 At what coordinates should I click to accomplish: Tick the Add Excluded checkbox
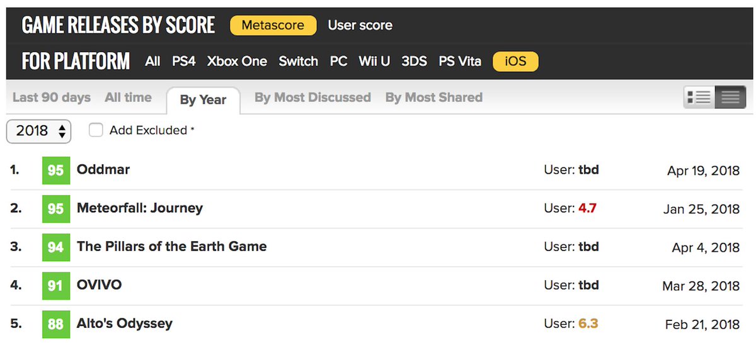tap(96, 130)
